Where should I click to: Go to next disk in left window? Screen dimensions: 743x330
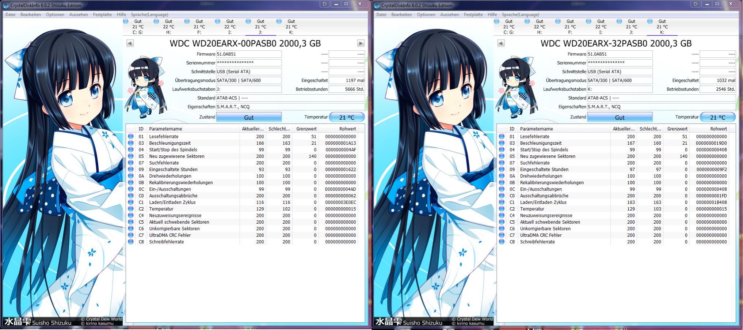tap(361, 43)
